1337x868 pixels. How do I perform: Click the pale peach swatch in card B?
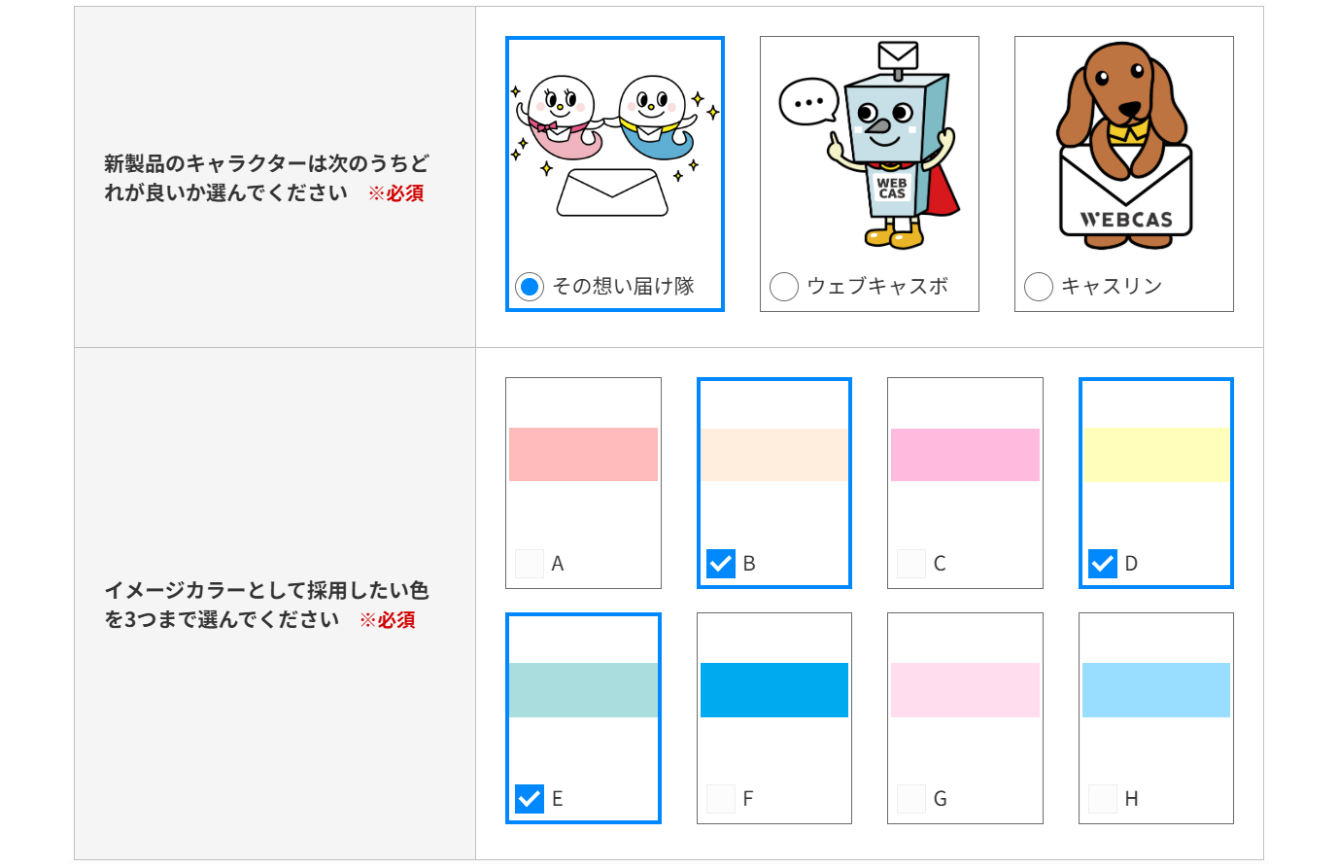[x=774, y=454]
